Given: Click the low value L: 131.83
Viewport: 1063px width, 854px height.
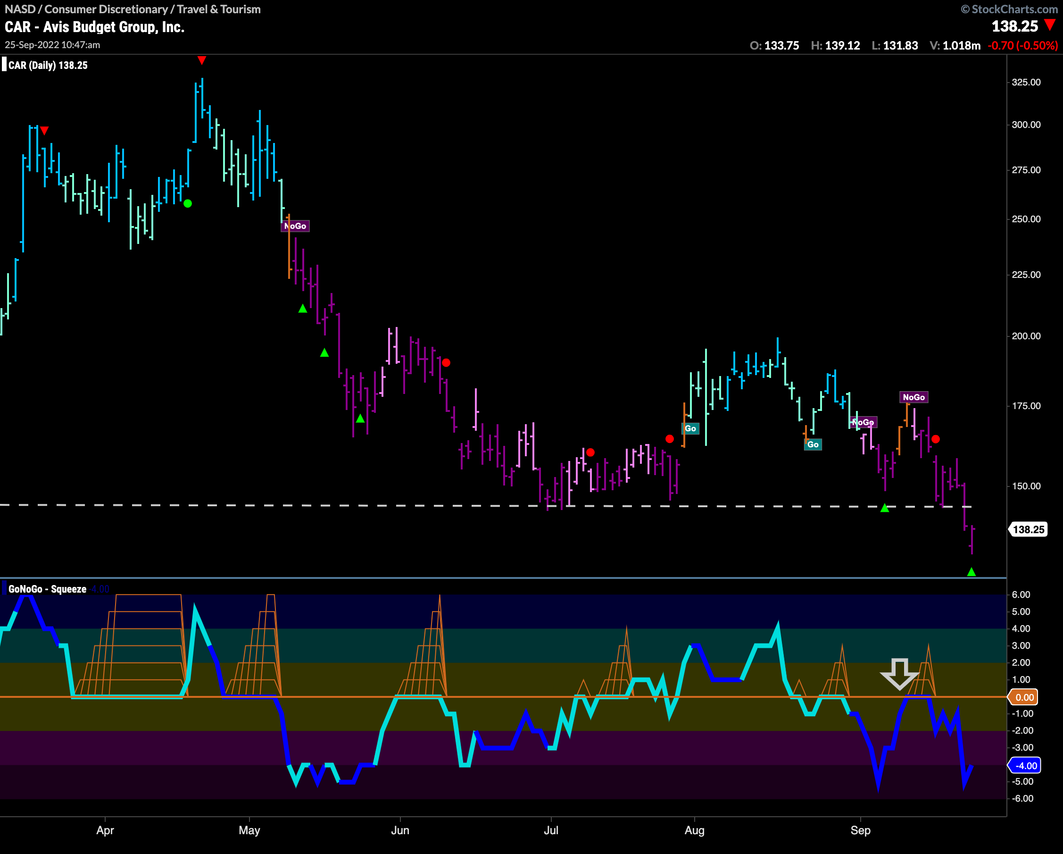Looking at the screenshot, I should tap(895, 45).
